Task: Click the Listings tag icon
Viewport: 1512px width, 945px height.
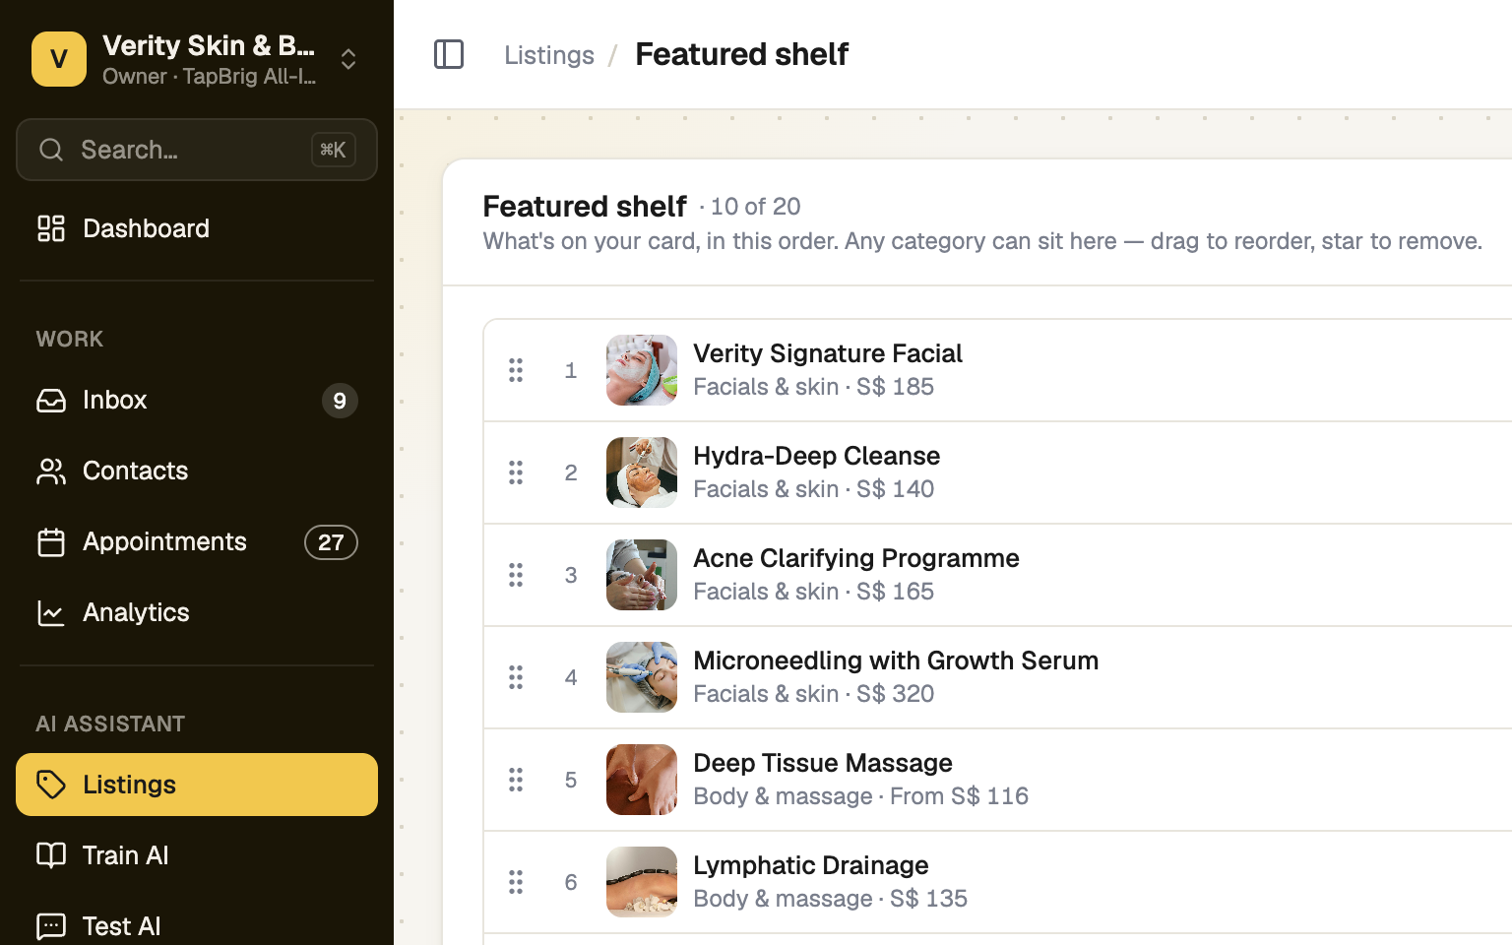Action: click(x=51, y=785)
